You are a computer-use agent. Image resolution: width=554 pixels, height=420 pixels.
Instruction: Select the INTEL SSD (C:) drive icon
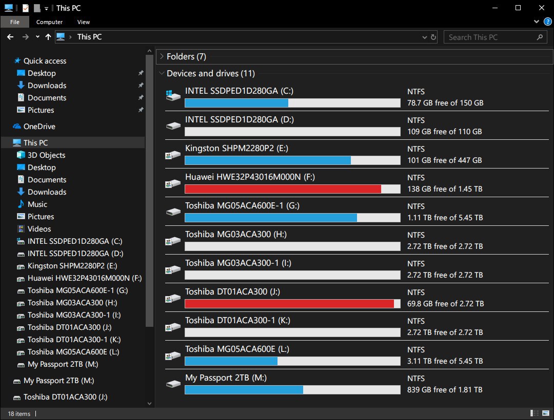pyautogui.click(x=172, y=96)
